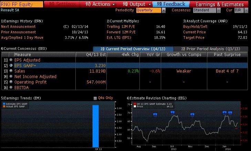Click the EUR currency field
251x151 pixels.
pyautogui.click(x=239, y=10)
